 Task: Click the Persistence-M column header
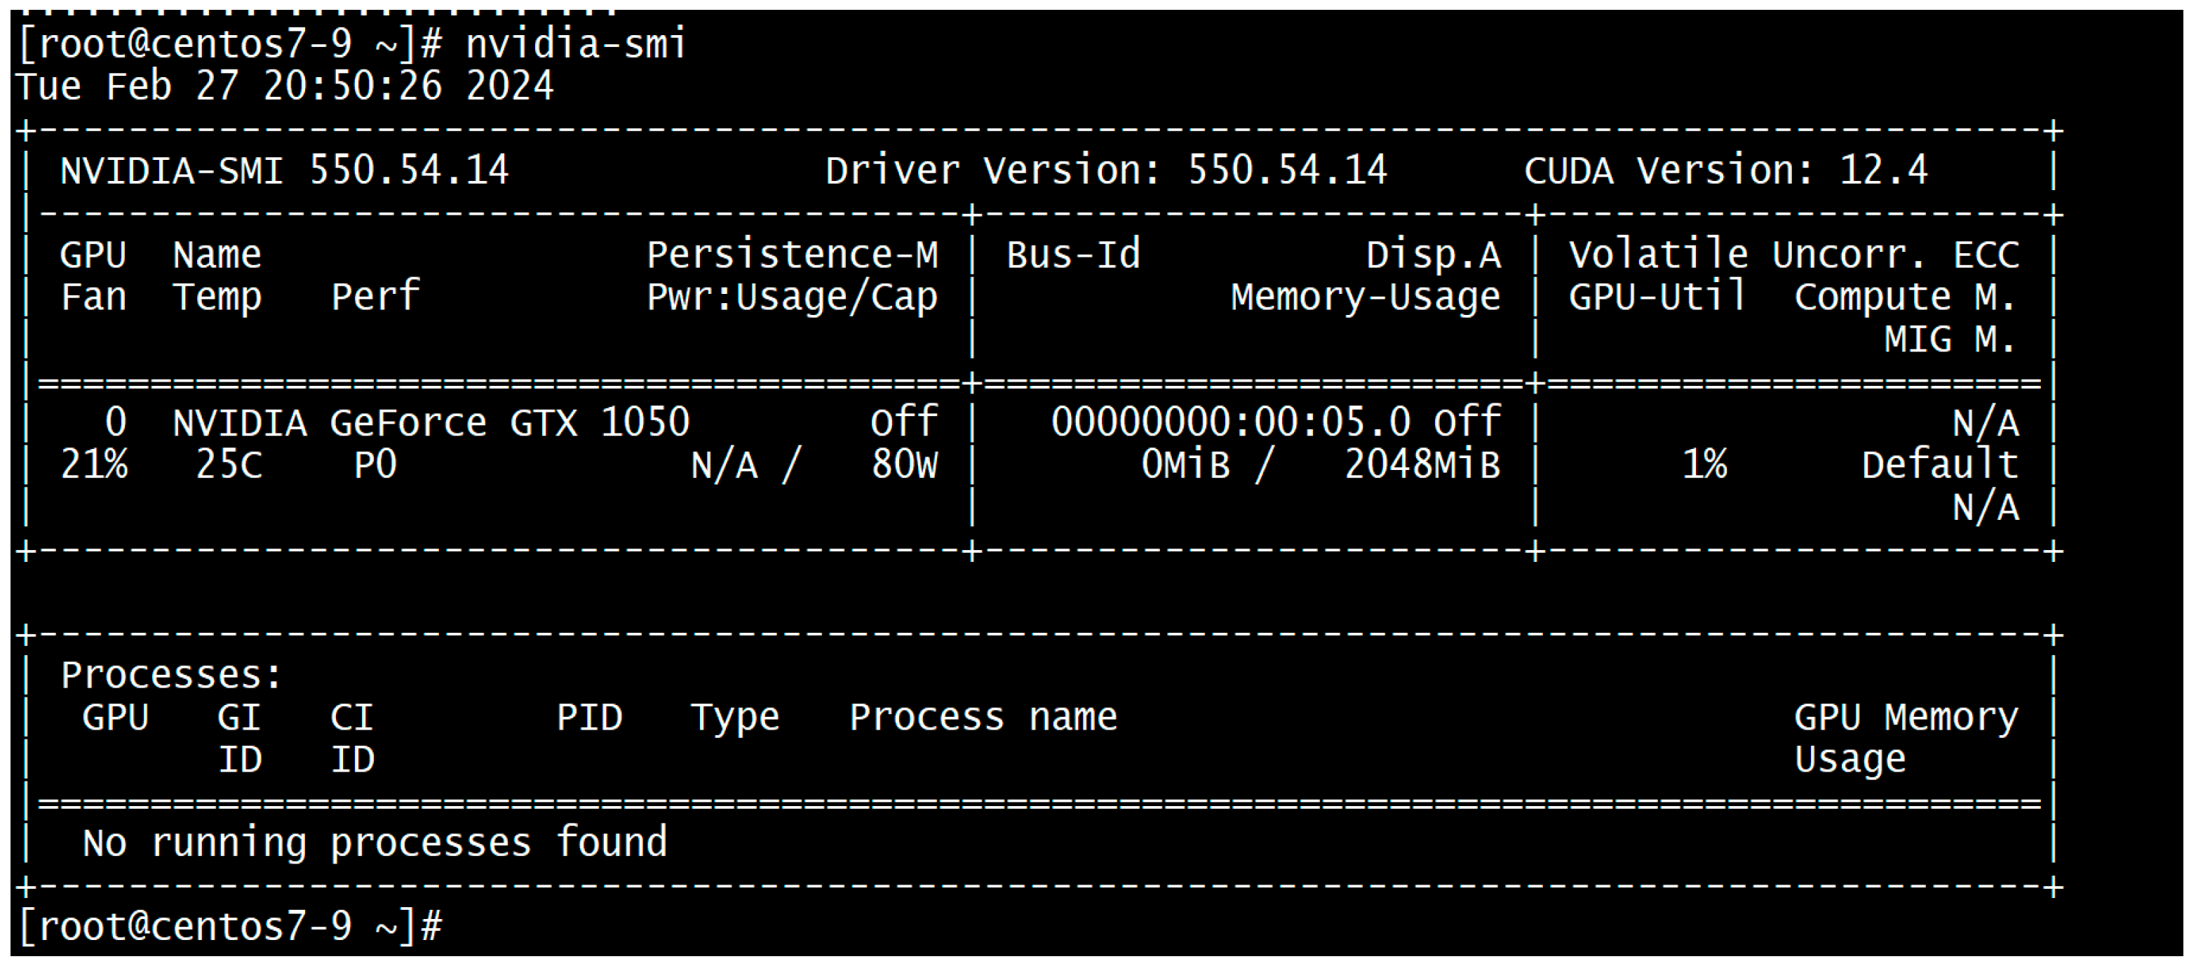(792, 255)
